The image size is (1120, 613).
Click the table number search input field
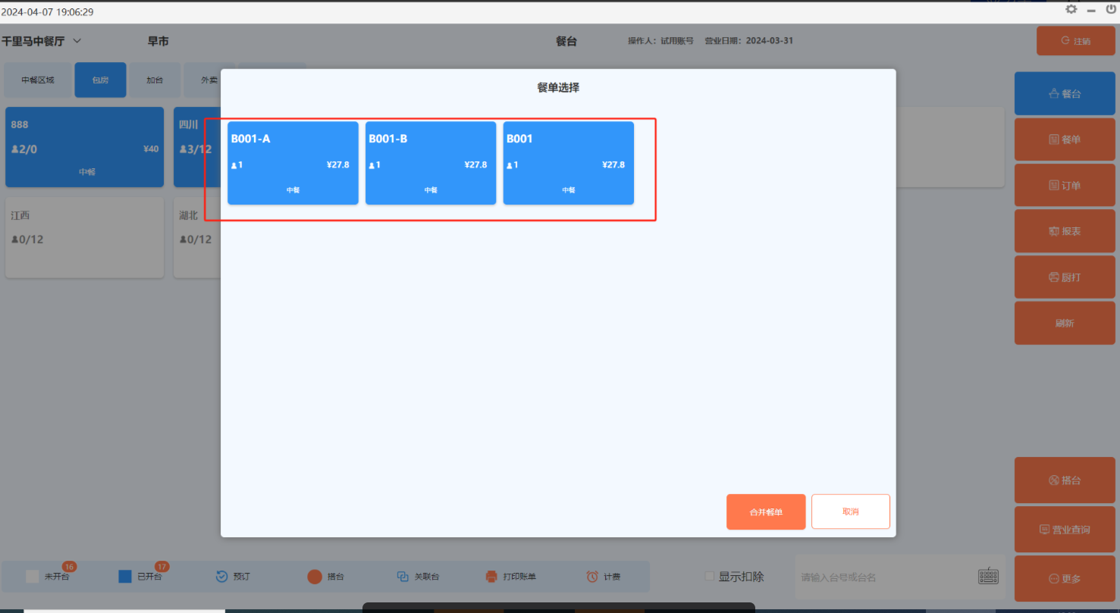[x=883, y=577]
